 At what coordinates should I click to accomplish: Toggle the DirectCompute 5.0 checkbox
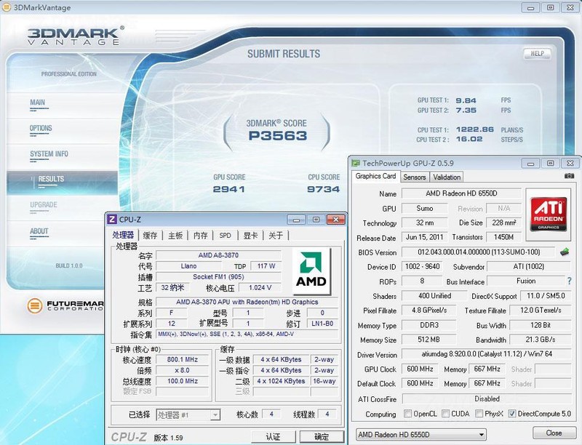tap(512, 414)
